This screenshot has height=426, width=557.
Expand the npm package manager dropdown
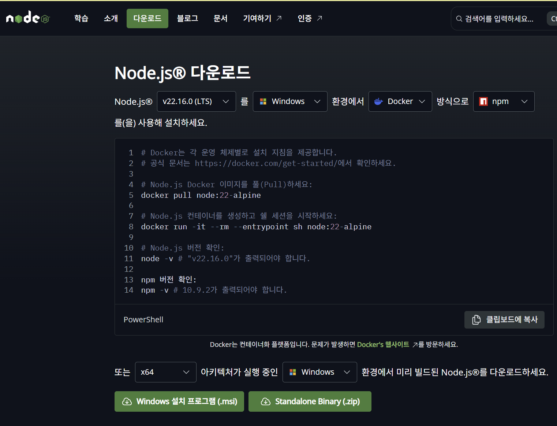coord(504,101)
